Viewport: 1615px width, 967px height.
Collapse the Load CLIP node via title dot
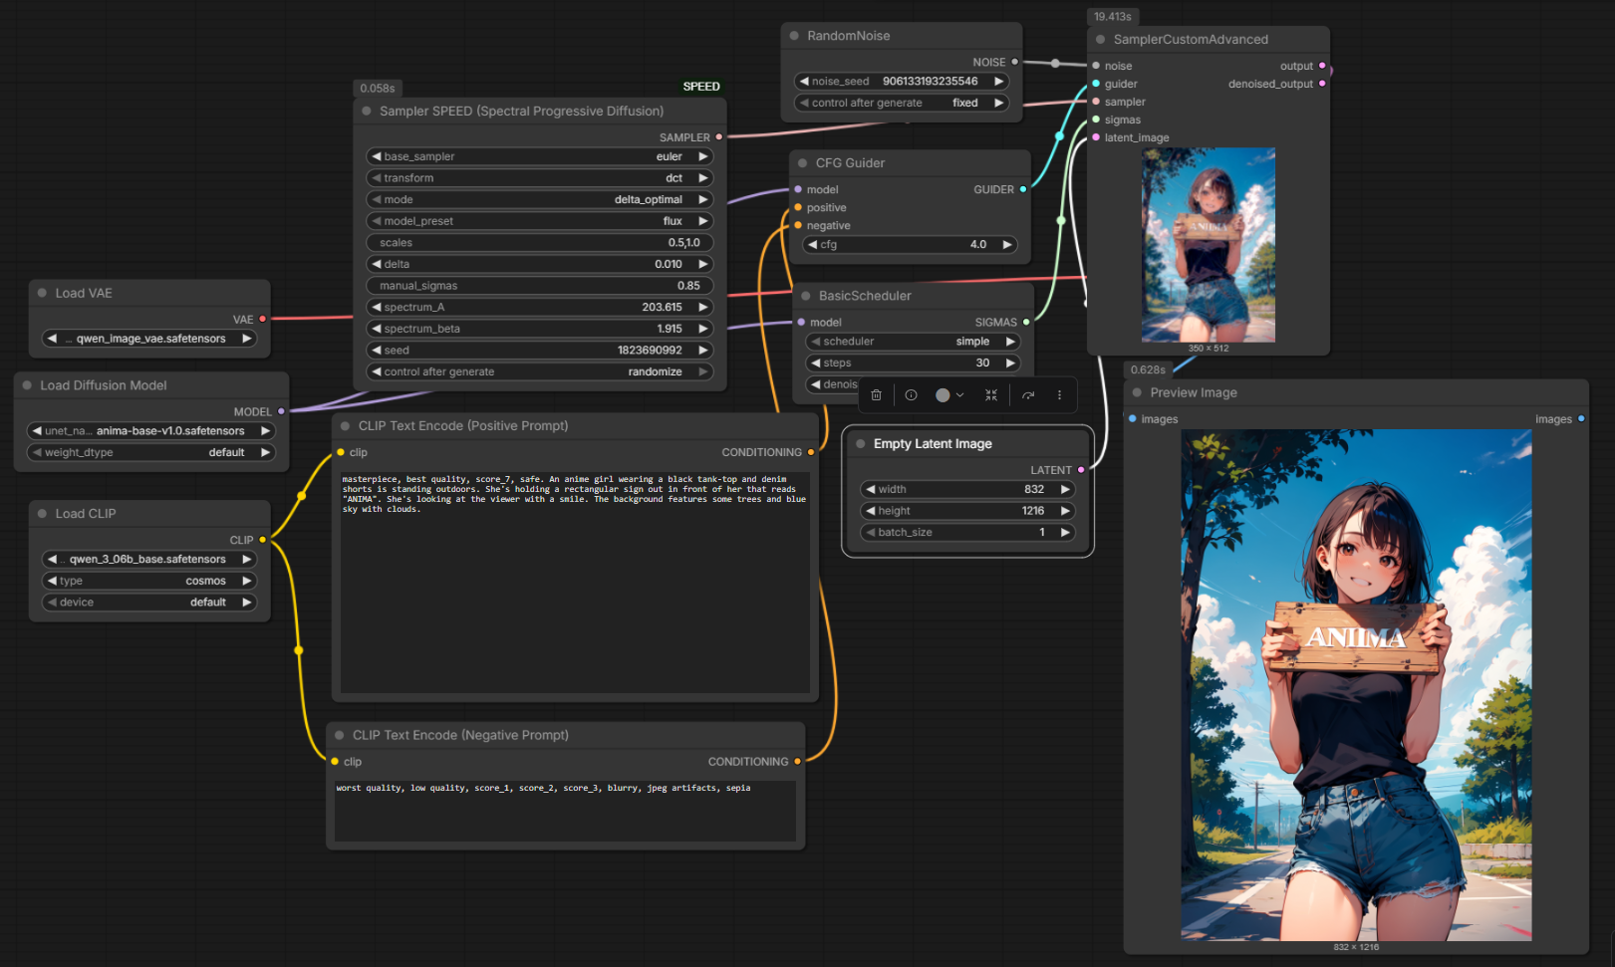[x=42, y=513]
